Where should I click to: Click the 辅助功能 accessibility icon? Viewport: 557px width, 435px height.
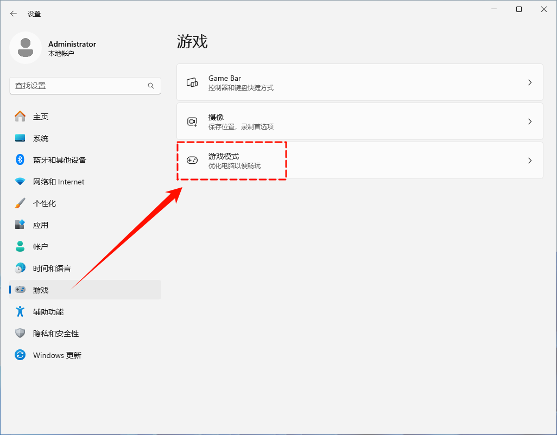point(19,311)
